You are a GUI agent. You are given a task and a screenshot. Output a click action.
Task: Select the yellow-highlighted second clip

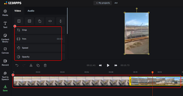pyautogui.click(x=156, y=81)
